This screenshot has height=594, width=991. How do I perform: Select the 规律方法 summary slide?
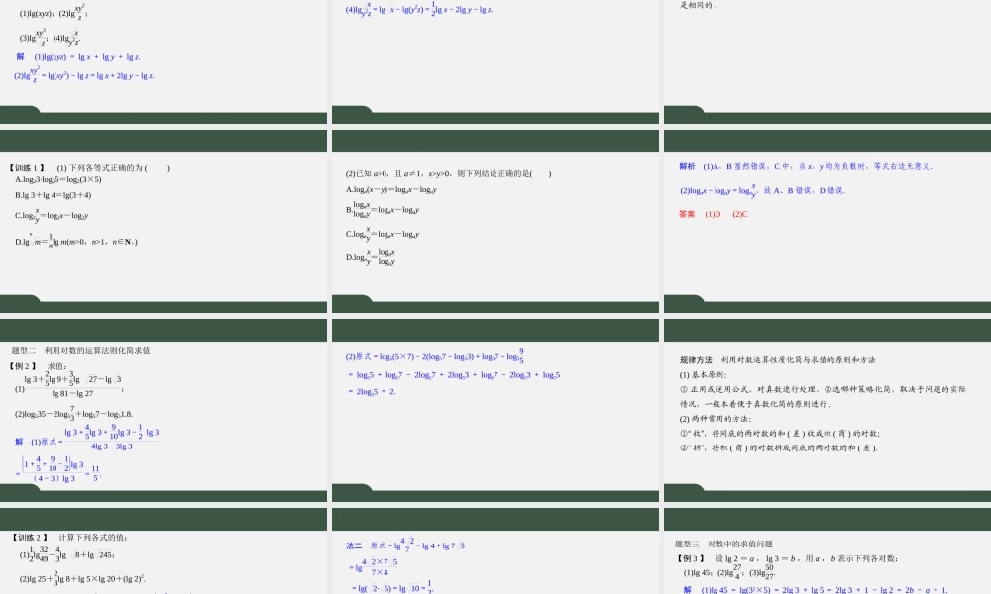tap(827, 410)
